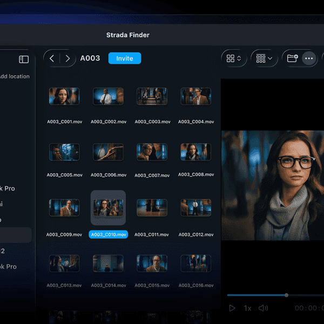Go forward with the right arrow
This screenshot has height=324, width=324.
pyautogui.click(x=67, y=58)
